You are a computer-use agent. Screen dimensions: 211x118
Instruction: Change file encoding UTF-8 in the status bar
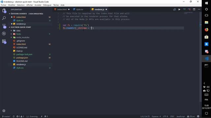166,116
